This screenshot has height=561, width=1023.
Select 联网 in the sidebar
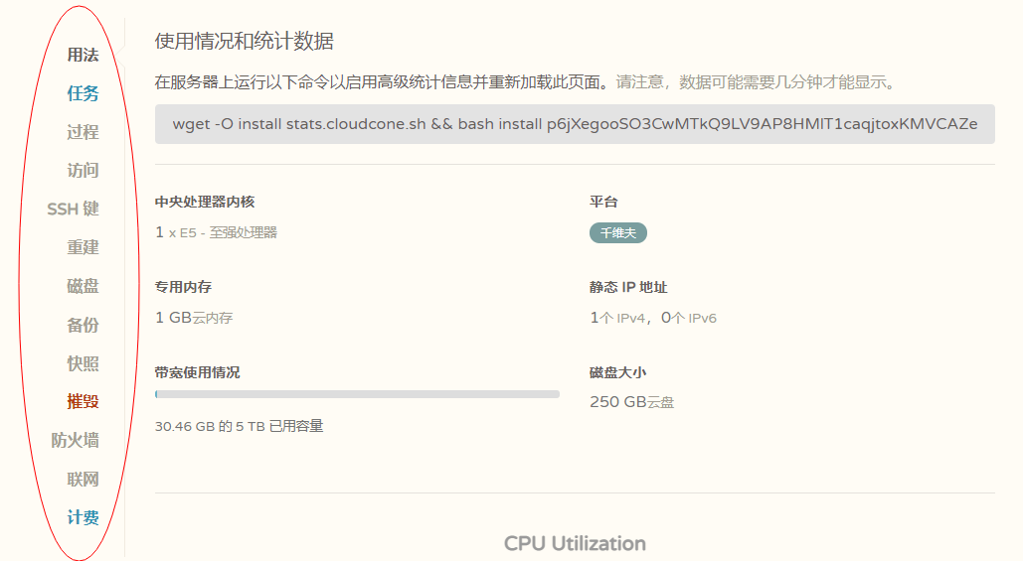(83, 480)
